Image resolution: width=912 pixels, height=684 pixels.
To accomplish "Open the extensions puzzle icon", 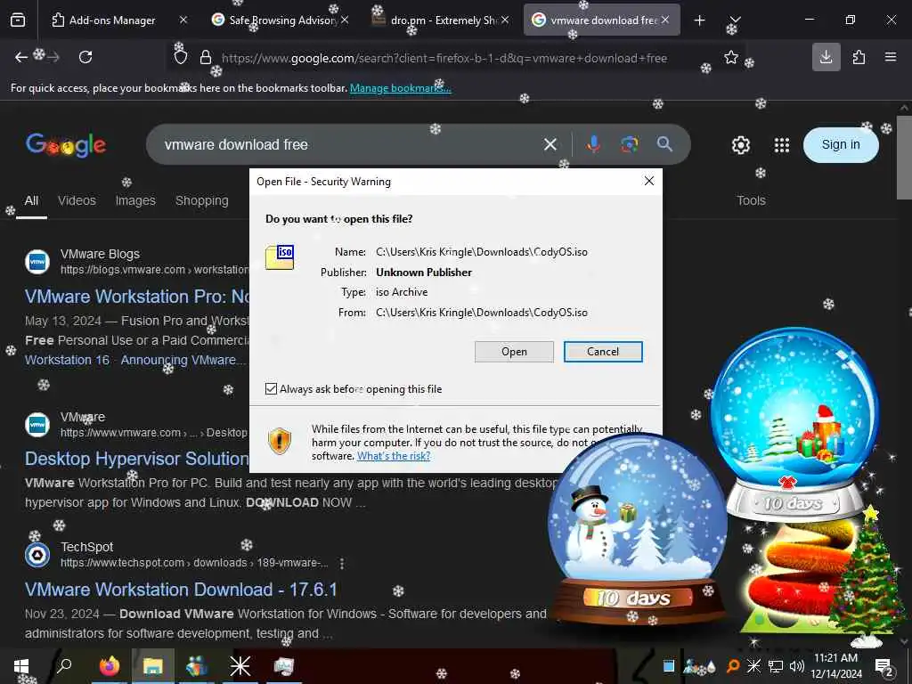I will tap(859, 57).
